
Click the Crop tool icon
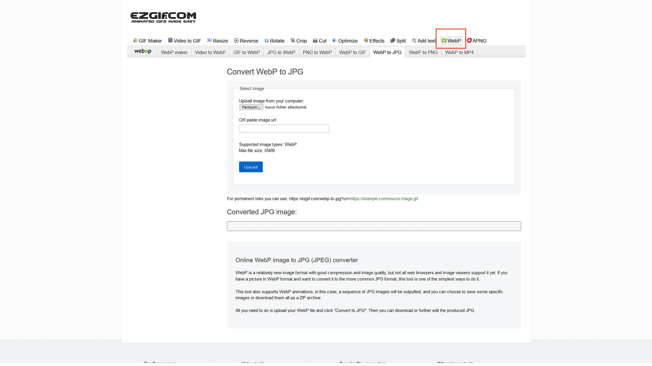293,40
